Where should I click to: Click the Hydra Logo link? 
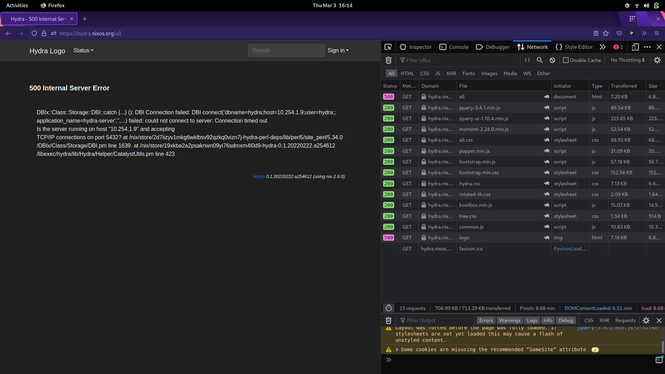(47, 51)
